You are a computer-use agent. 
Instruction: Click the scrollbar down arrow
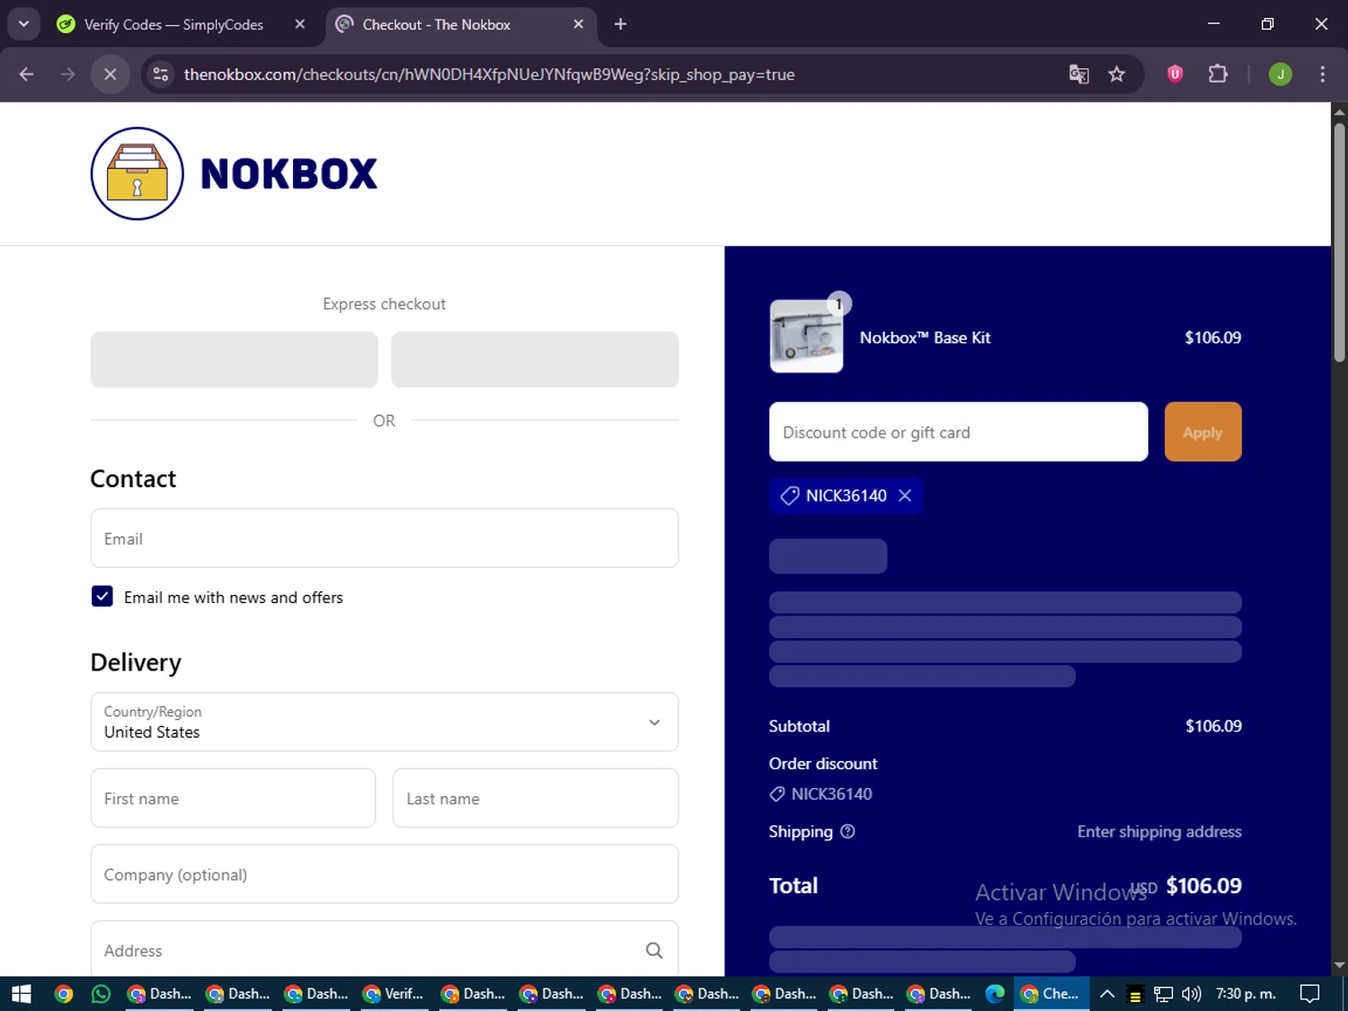(x=1339, y=965)
